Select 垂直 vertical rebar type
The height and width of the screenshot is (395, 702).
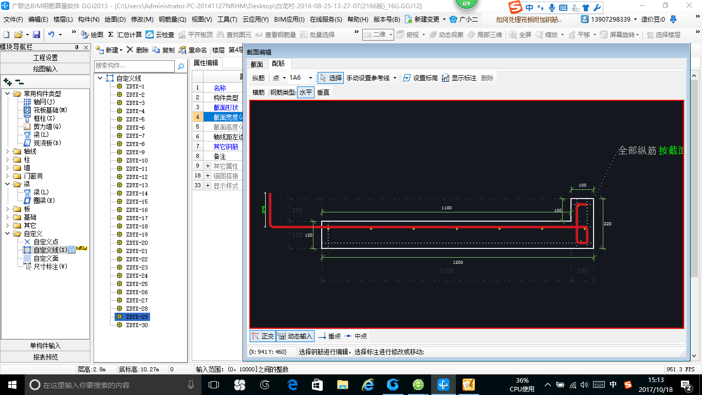[x=323, y=92]
